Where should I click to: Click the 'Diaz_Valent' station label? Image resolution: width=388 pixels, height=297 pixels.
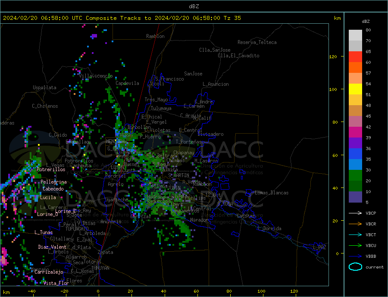52,247
